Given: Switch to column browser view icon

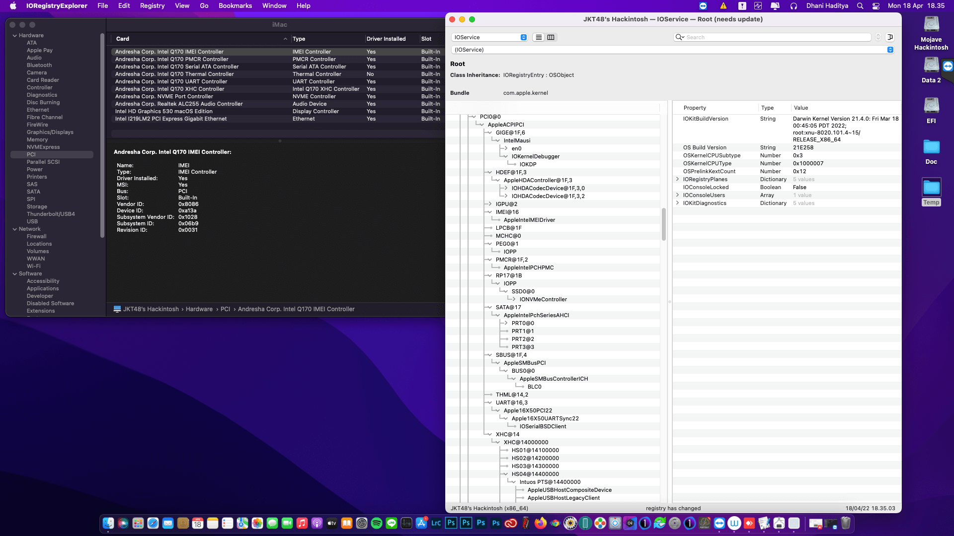Looking at the screenshot, I should pos(551,37).
